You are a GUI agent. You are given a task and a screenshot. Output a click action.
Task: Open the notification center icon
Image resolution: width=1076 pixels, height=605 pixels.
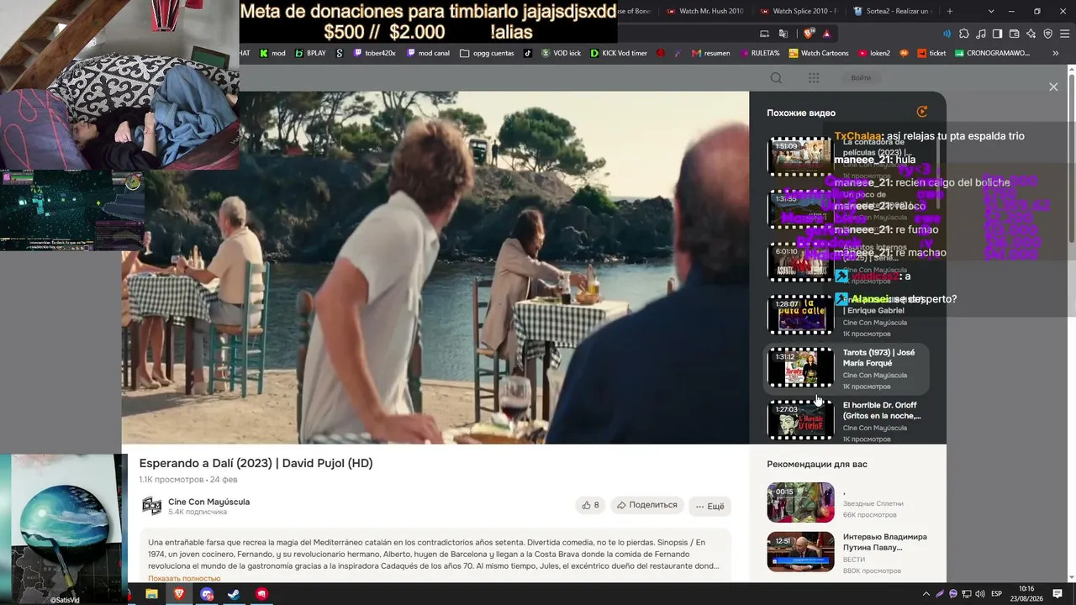(x=1058, y=594)
